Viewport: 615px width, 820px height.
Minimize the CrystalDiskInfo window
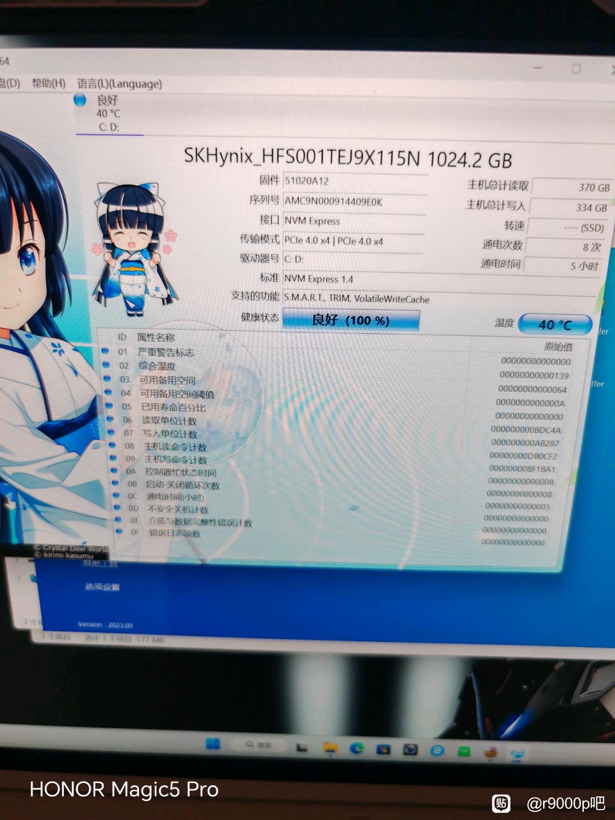[538, 68]
